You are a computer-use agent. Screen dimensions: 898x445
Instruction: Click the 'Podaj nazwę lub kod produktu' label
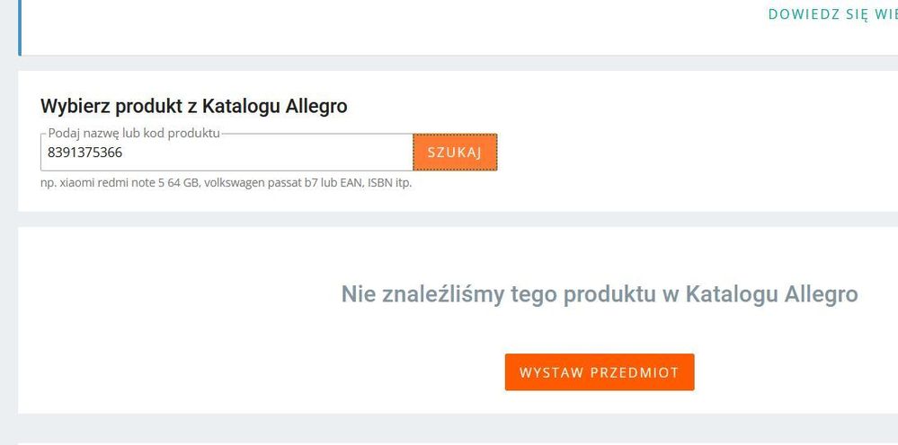pos(134,133)
